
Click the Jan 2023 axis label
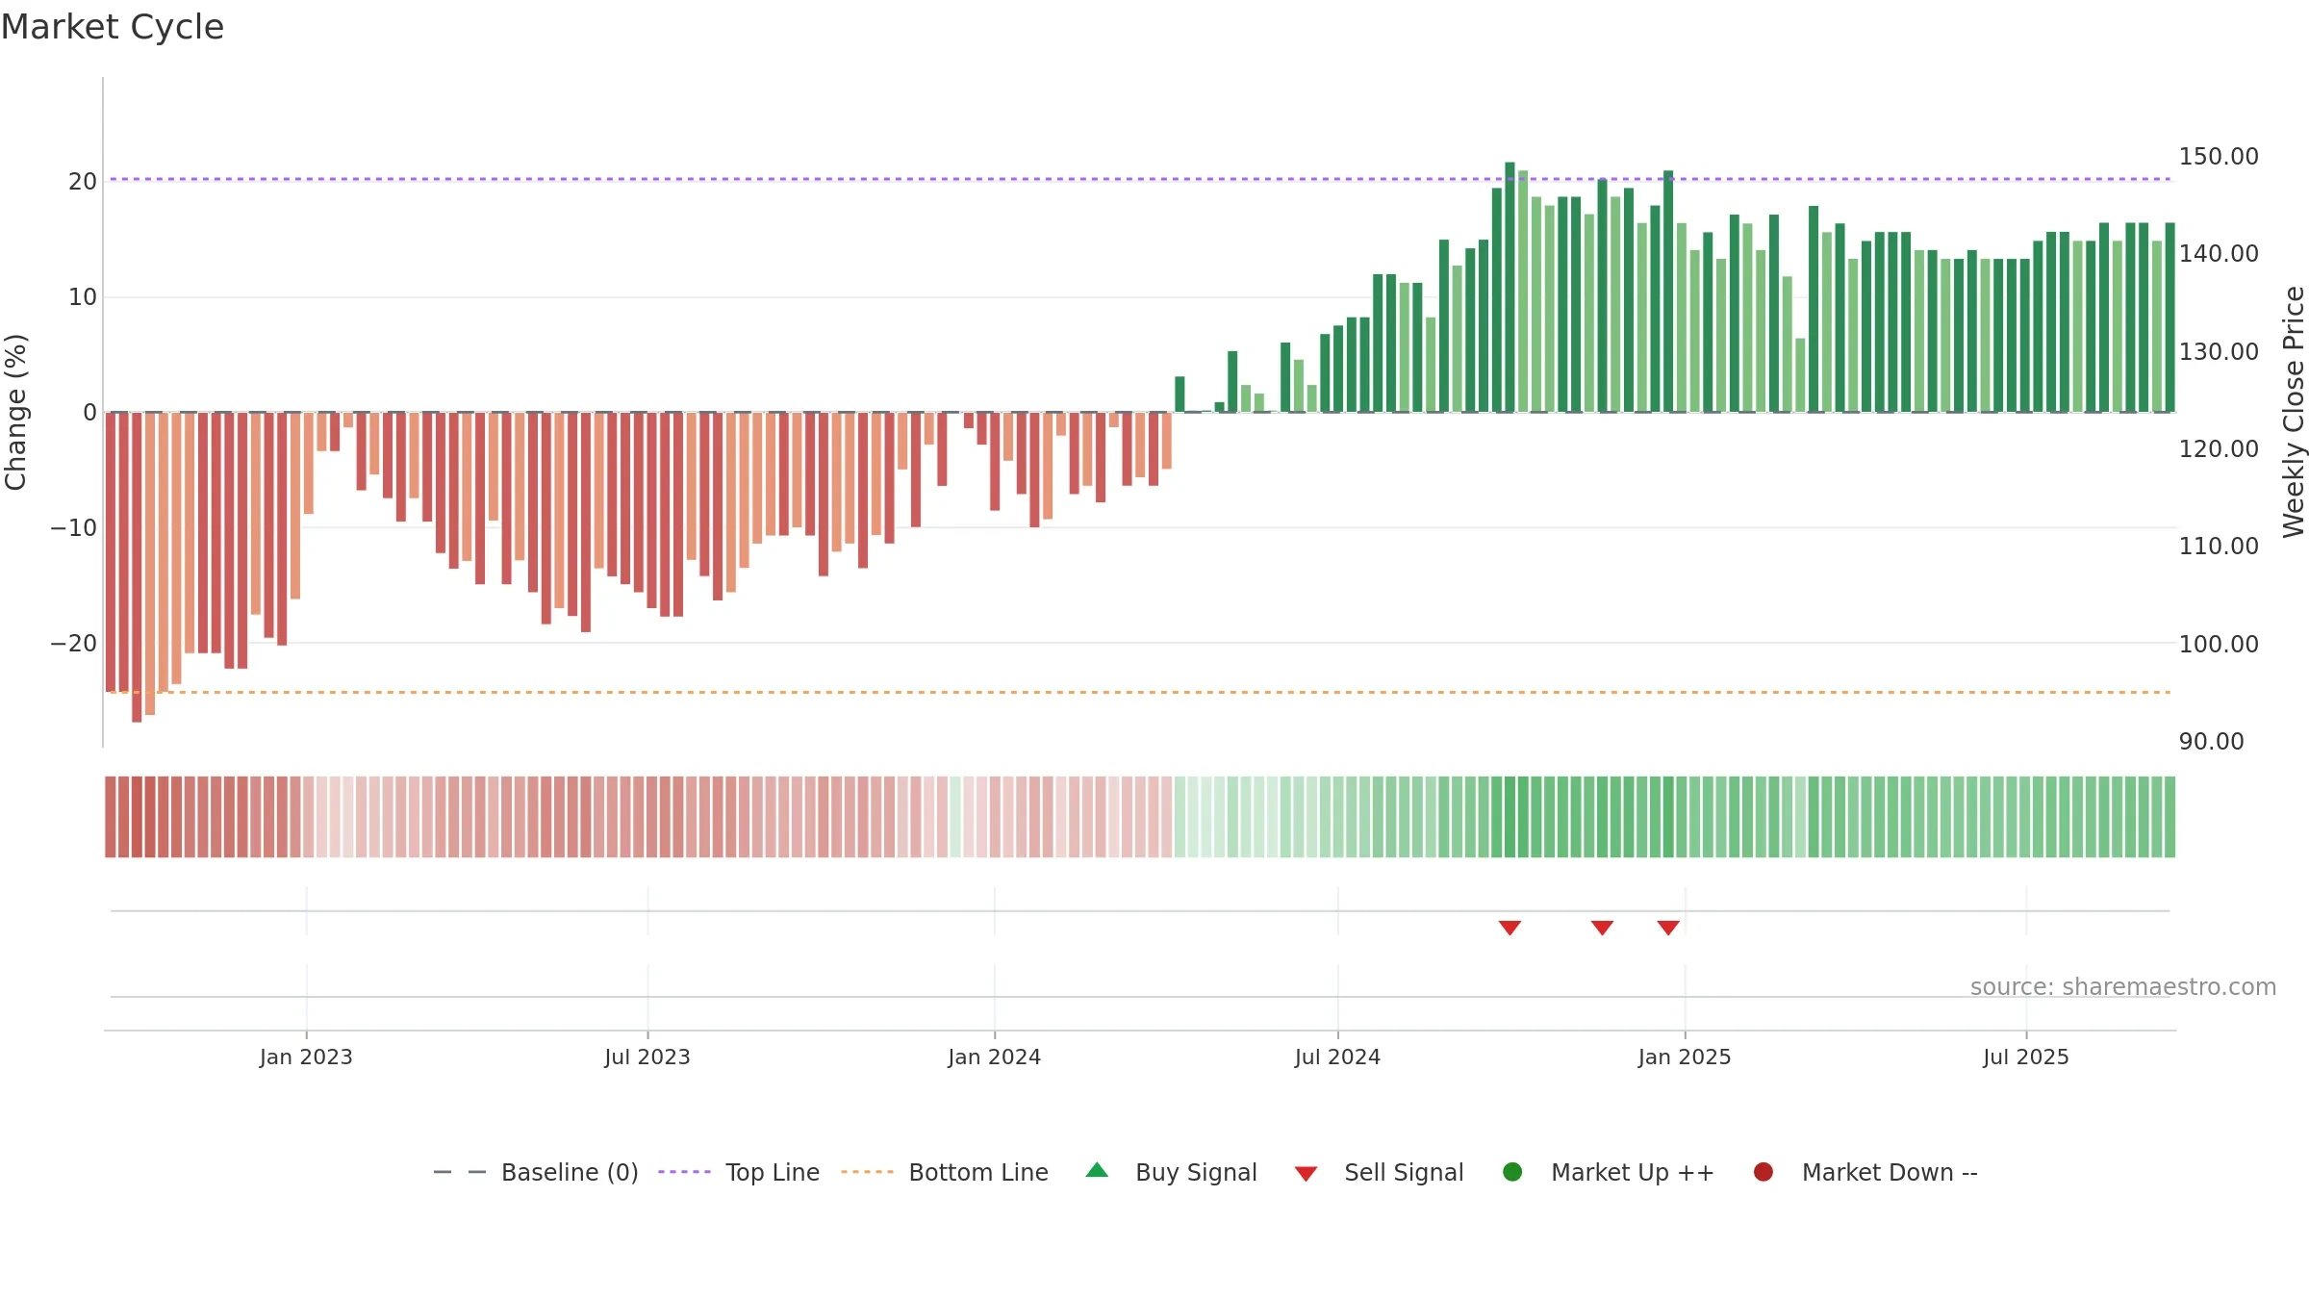306,1057
